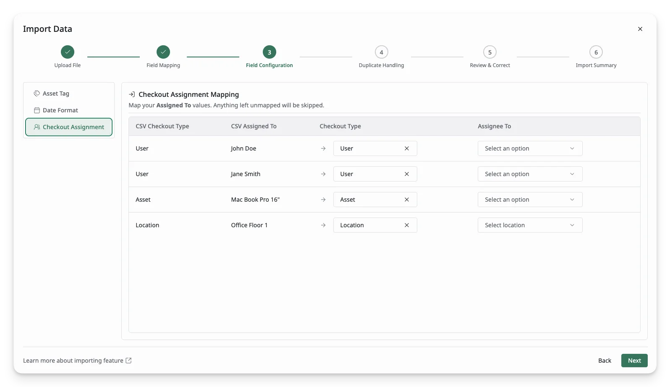Click the arrow icon in the Jane Smith row
Image resolution: width=670 pixels, height=387 pixels.
pyautogui.click(x=323, y=174)
